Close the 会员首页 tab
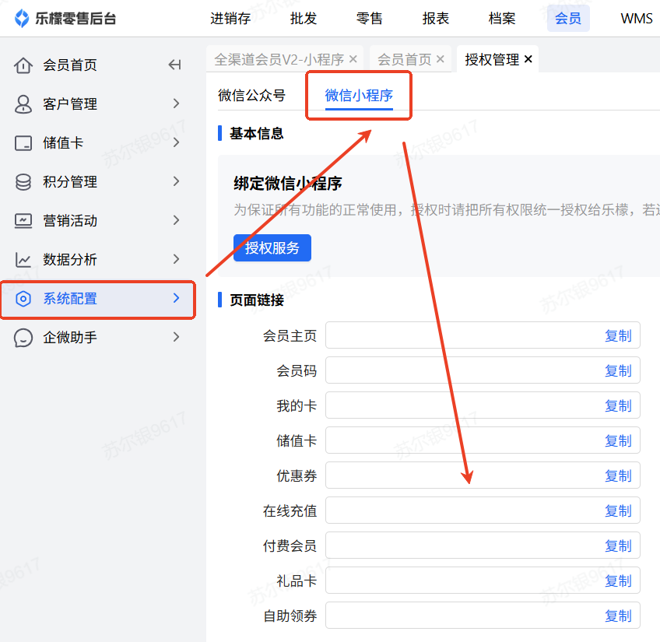 [x=441, y=59]
